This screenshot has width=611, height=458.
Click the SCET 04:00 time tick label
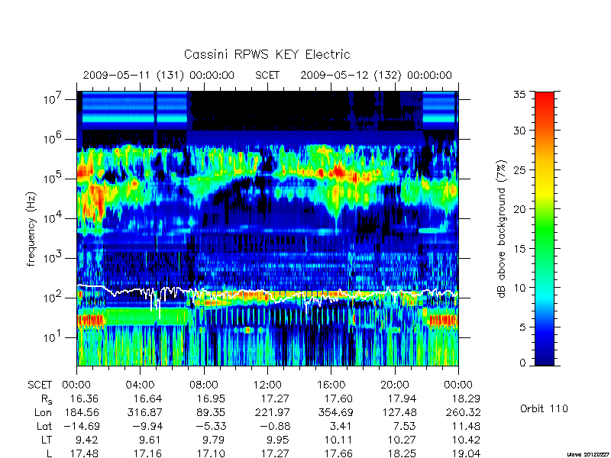click(140, 385)
